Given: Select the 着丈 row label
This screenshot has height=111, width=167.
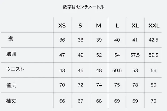Looking at the screenshot, I should click(11, 85).
